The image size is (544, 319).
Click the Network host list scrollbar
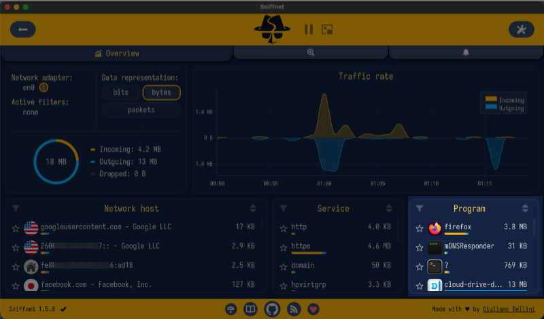click(262, 223)
